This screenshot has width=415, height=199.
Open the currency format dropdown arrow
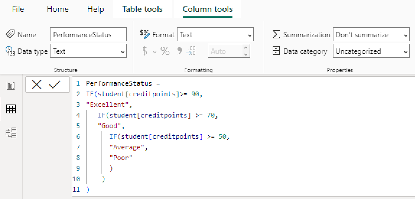[154, 52]
